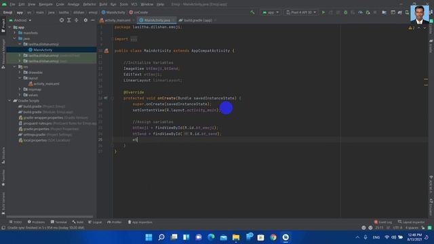Open the Logcat tool window
This screenshot has height=244, width=434.
(x=95, y=222)
